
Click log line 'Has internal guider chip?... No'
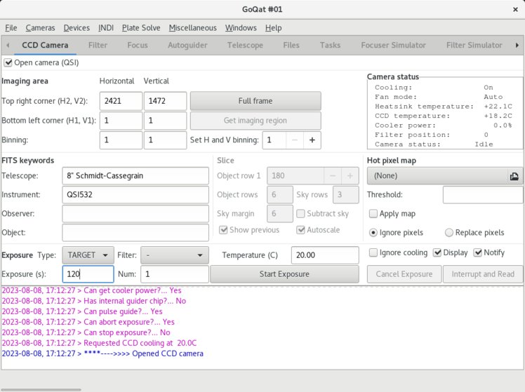click(94, 301)
